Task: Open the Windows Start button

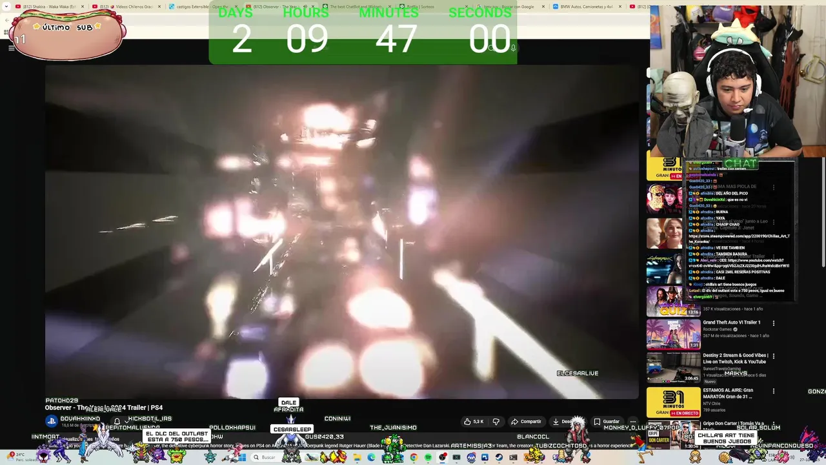Action: [x=241, y=457]
